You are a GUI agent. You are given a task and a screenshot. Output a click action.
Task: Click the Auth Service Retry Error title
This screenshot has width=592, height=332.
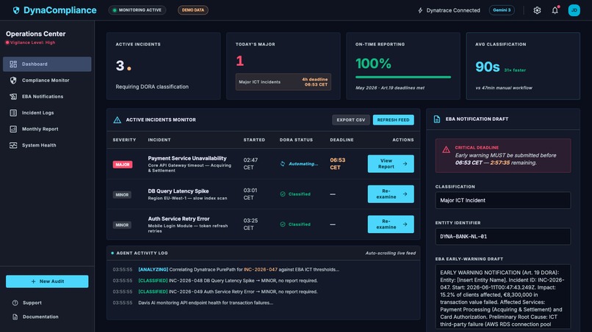[x=178, y=218]
